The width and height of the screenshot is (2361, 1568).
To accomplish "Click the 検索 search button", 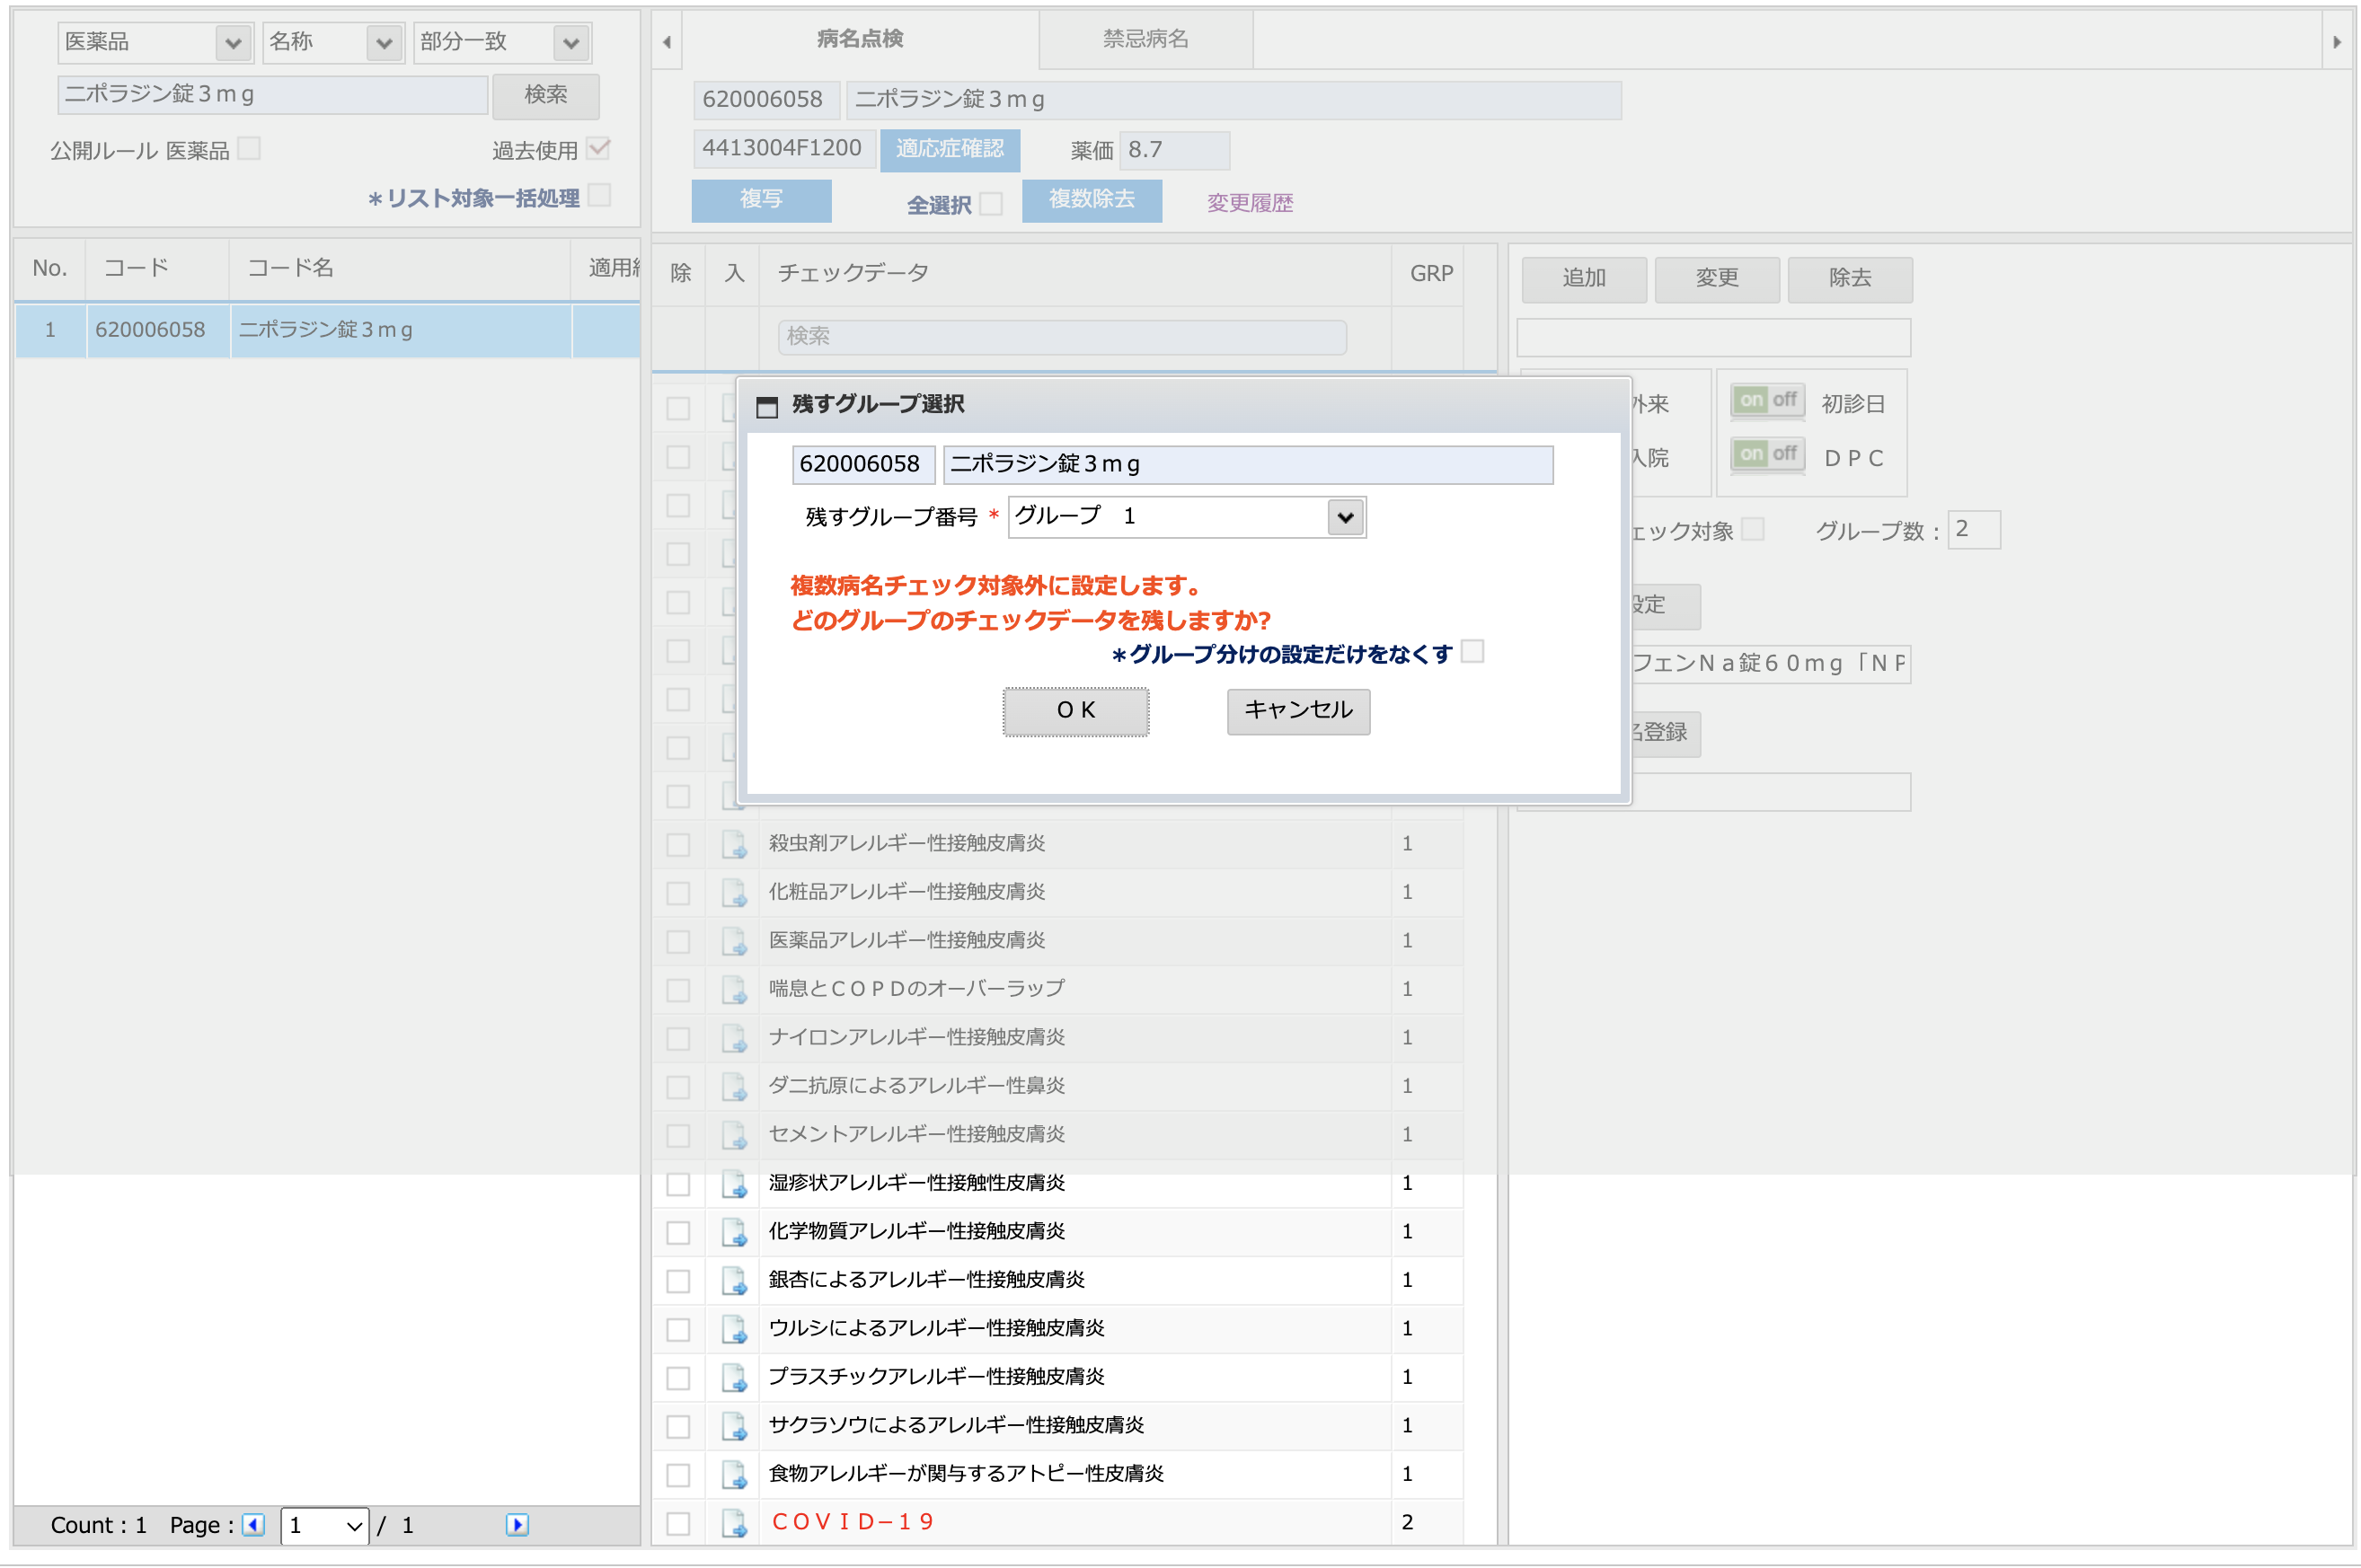I will point(546,95).
